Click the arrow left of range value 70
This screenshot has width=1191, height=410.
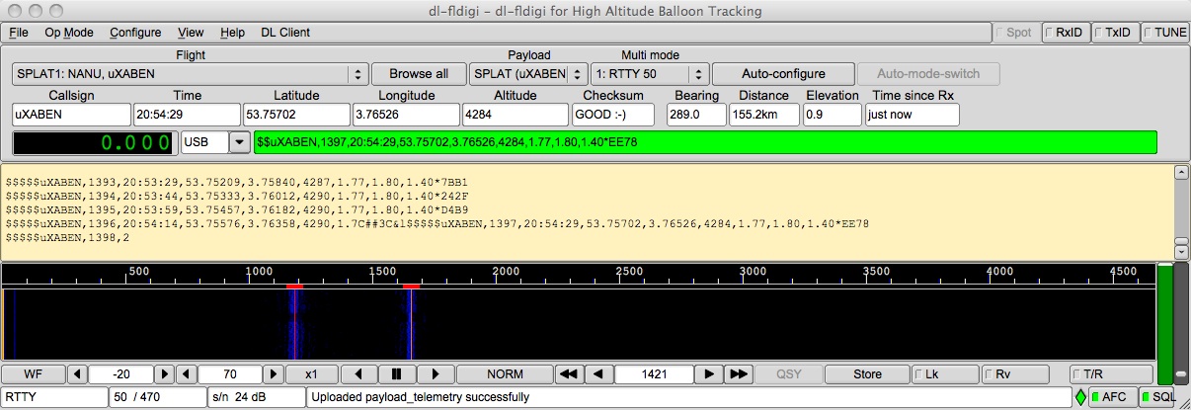pyautogui.click(x=187, y=374)
